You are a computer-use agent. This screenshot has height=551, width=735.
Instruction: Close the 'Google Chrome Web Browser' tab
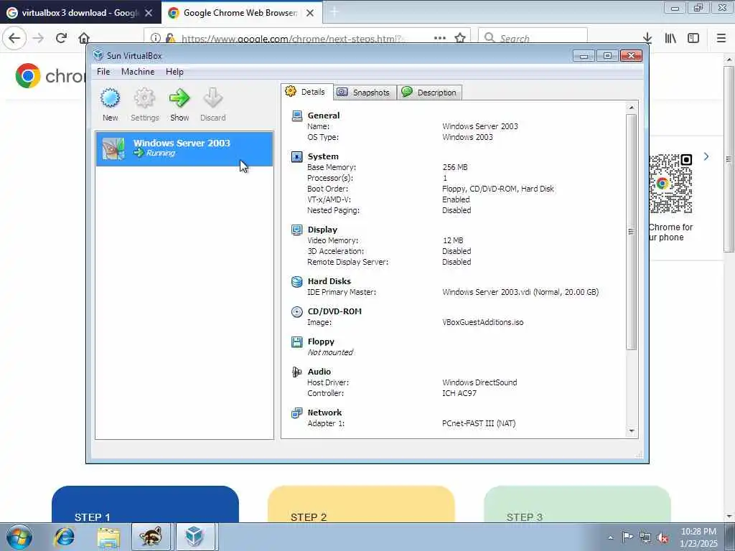tap(310, 13)
